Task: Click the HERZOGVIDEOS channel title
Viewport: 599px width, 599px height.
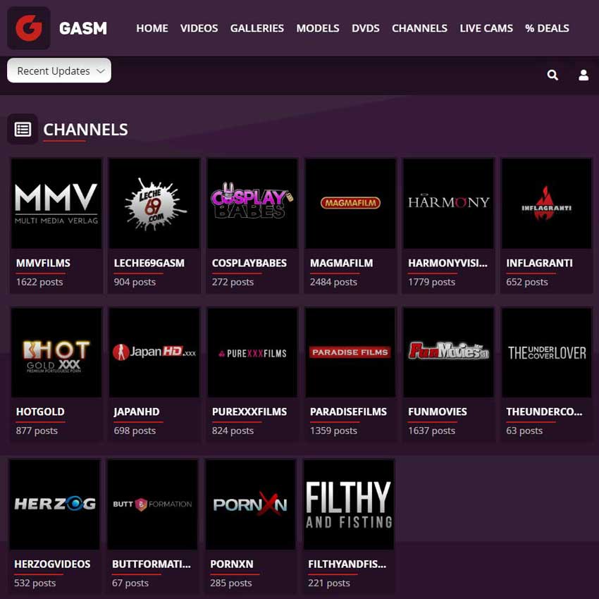Action: click(x=52, y=564)
